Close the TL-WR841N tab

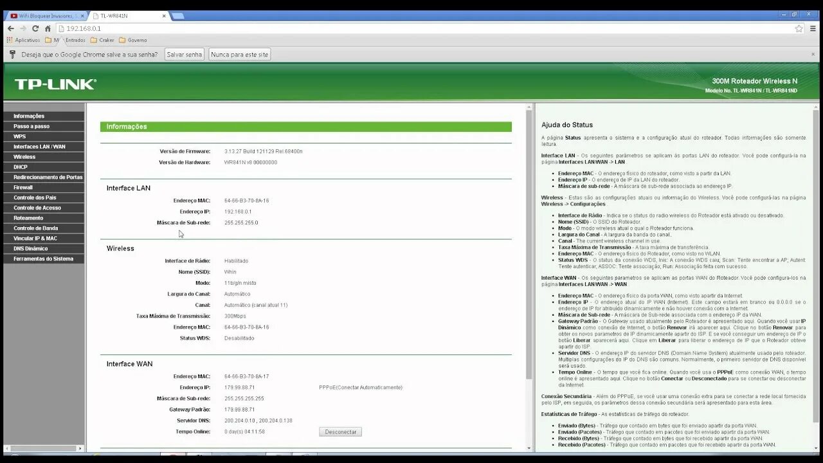[x=164, y=15]
